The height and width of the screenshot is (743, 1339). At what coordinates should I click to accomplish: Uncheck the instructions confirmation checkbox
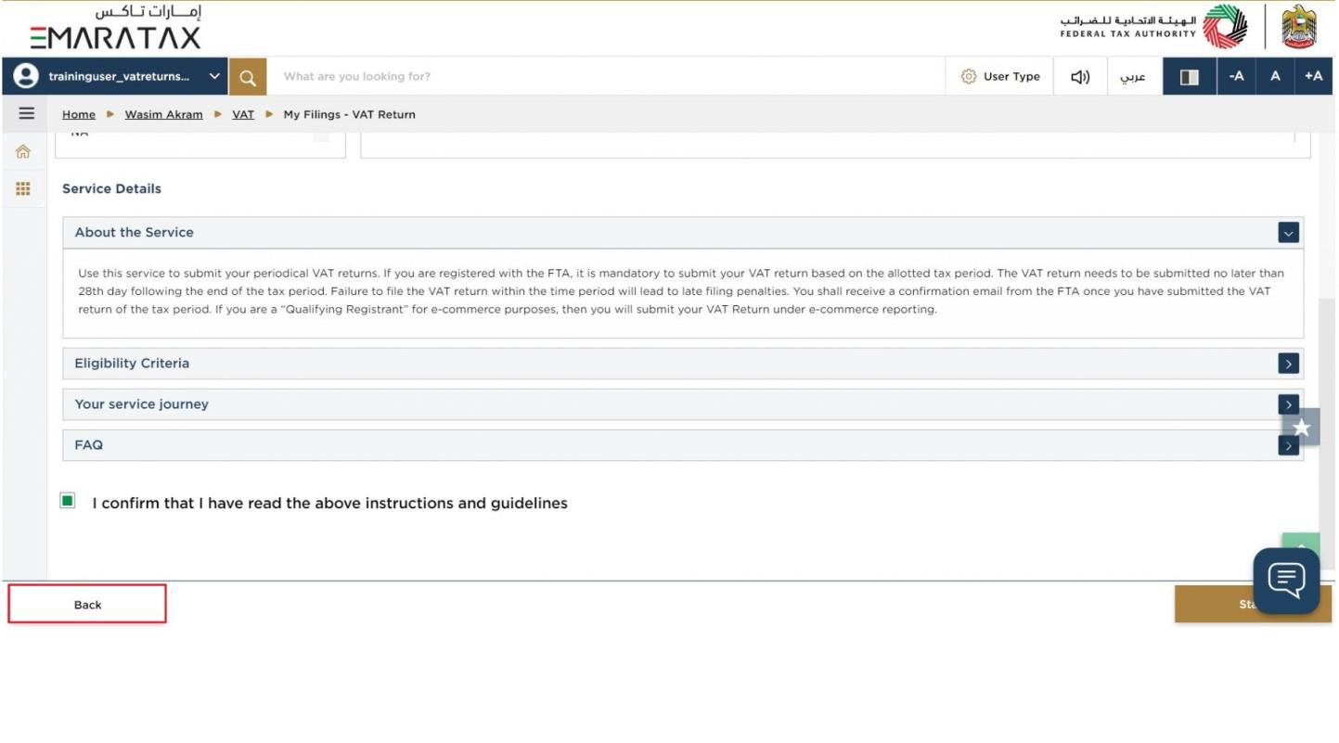pos(68,501)
